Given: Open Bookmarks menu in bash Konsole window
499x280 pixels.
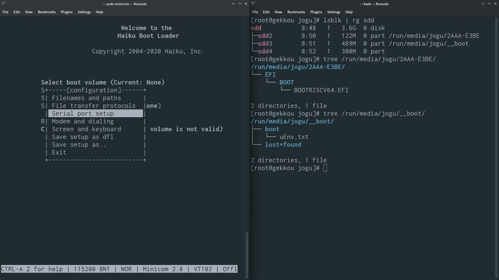Looking at the screenshot, I should (x=296, y=12).
